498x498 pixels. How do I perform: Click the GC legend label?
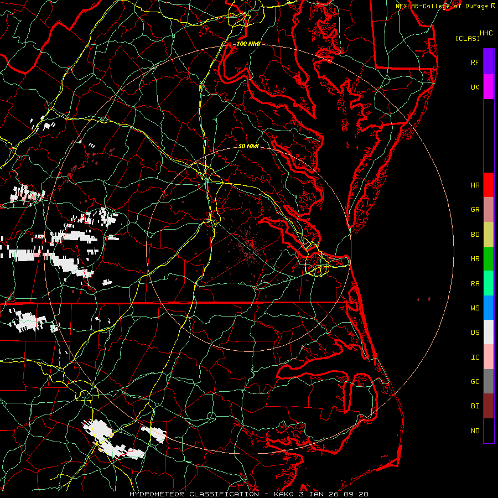tap(475, 382)
